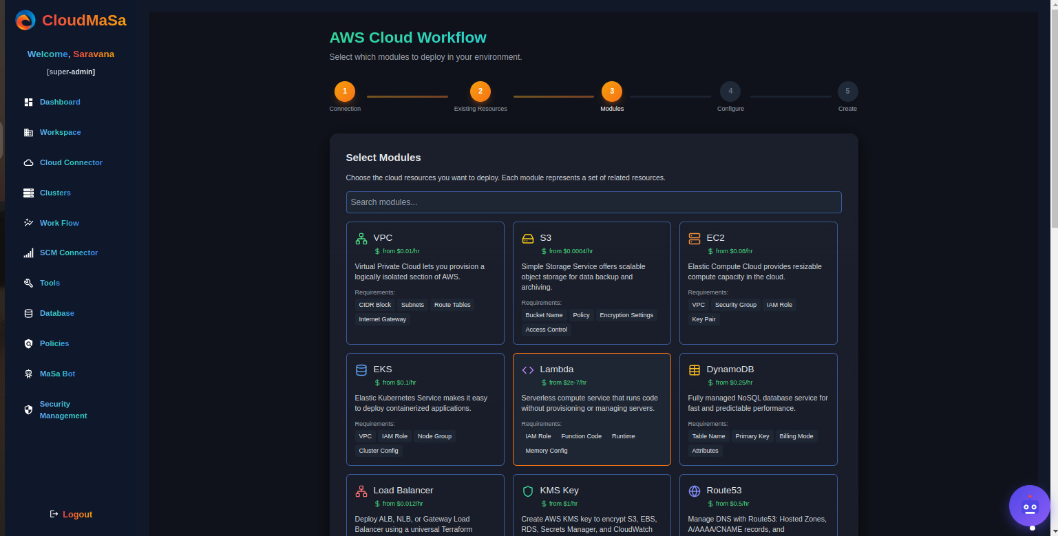Log out using the Logout link
The width and height of the screenshot is (1058, 536).
pos(77,515)
